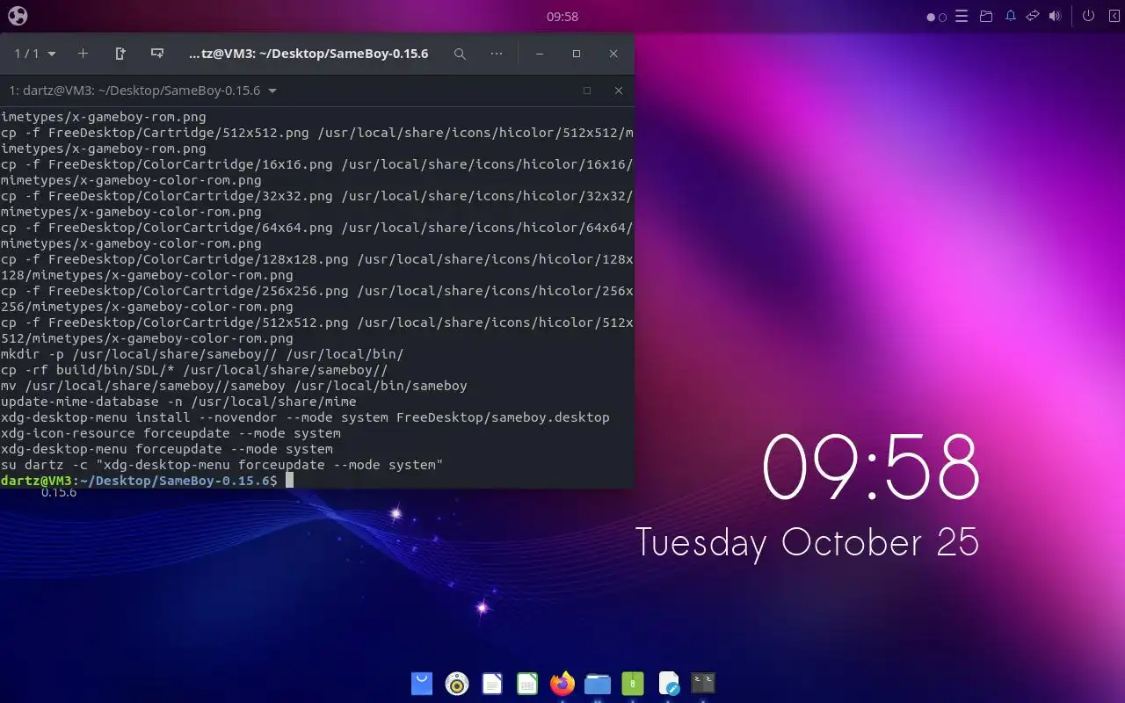
Task: Open the text editor in dock
Action: coord(668,683)
